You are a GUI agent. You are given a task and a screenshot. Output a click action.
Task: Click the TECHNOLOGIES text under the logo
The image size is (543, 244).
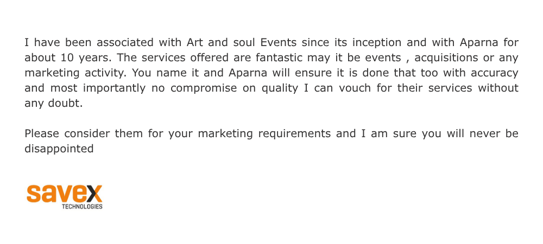[x=82, y=207]
